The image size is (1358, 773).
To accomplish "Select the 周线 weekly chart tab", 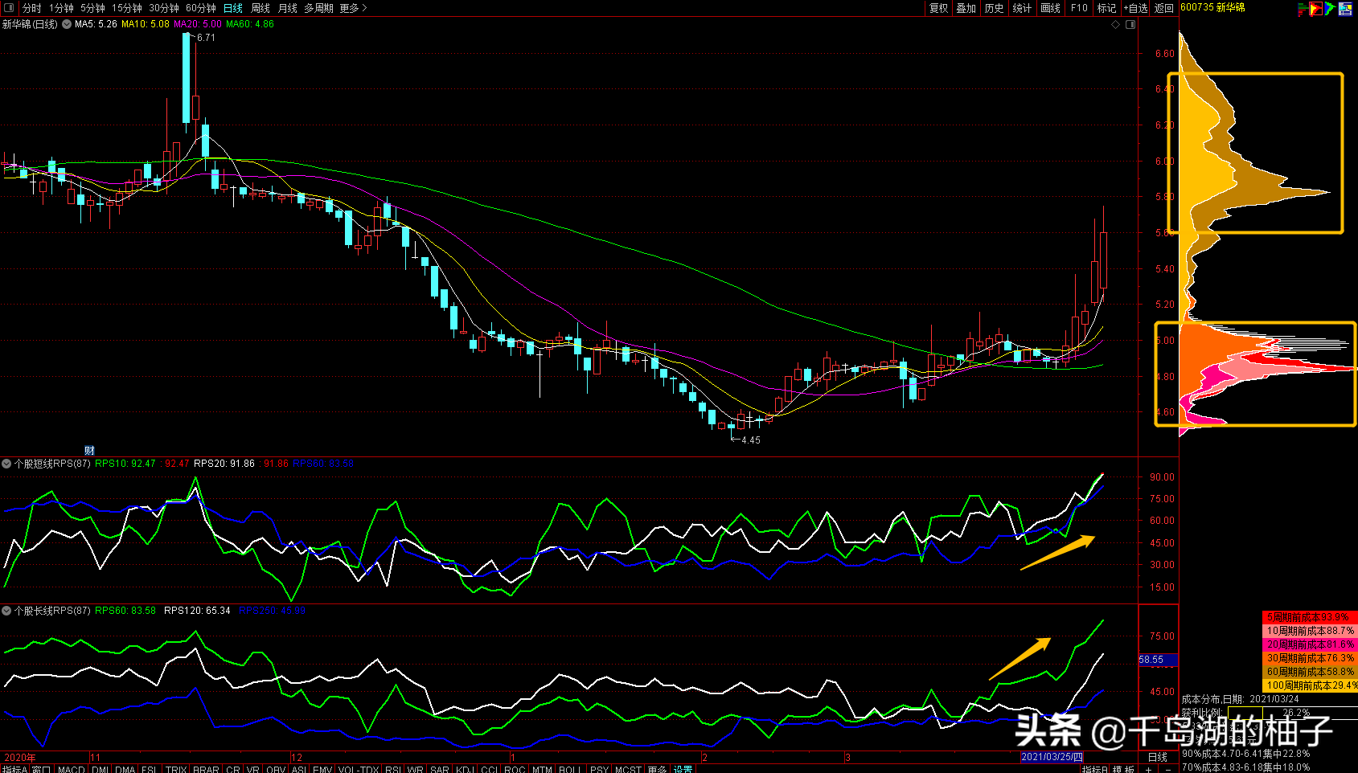I will pyautogui.click(x=260, y=8).
